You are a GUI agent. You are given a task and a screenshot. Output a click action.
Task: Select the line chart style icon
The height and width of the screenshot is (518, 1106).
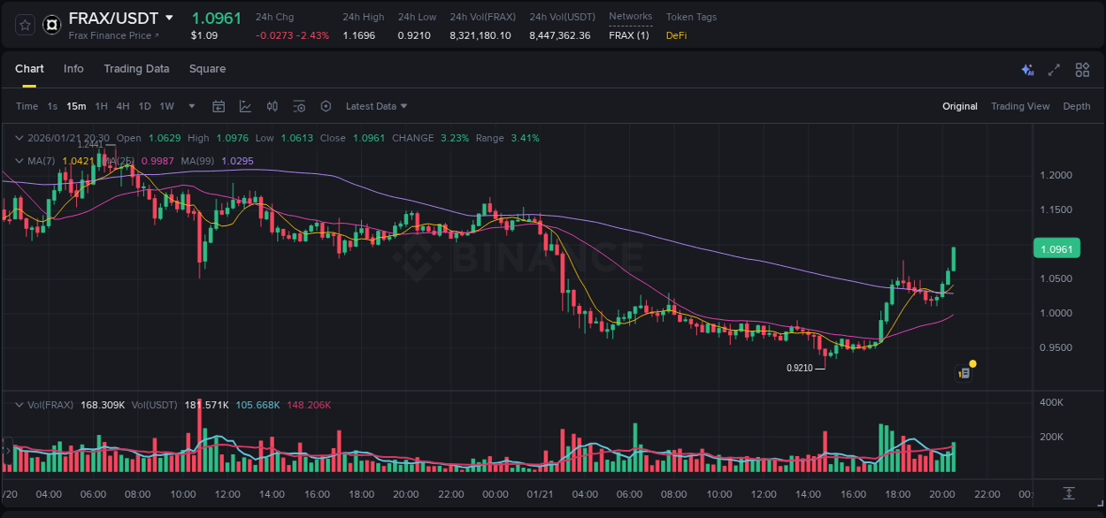pyautogui.click(x=245, y=105)
